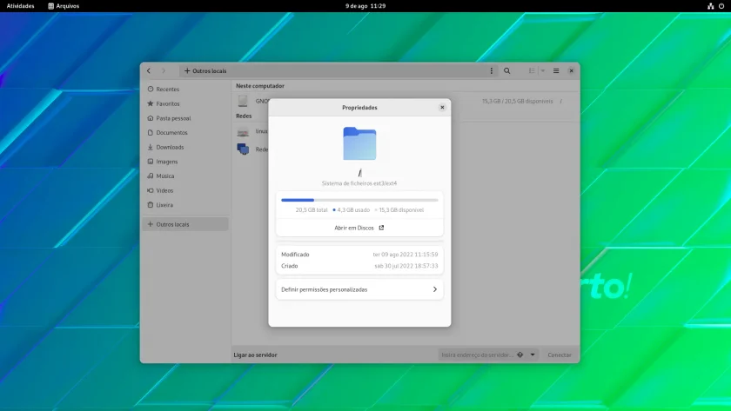The width and height of the screenshot is (731, 411).
Task: Open the hamburger main menu in Files
Action: coord(556,70)
